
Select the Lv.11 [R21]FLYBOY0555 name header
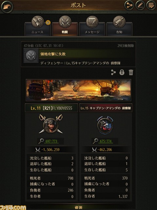point(51,108)
